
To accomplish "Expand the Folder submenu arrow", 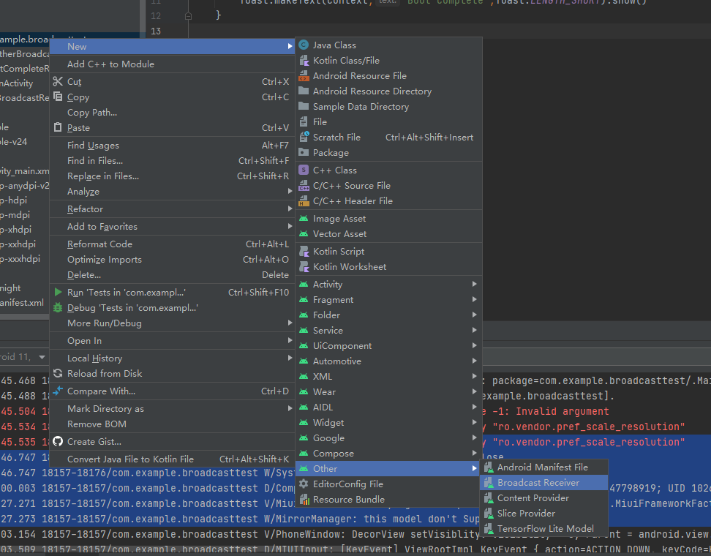I will click(474, 315).
